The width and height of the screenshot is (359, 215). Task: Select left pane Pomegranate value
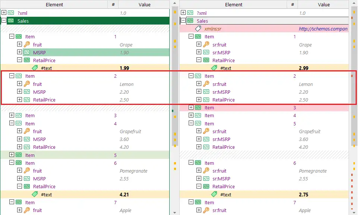[133, 171]
